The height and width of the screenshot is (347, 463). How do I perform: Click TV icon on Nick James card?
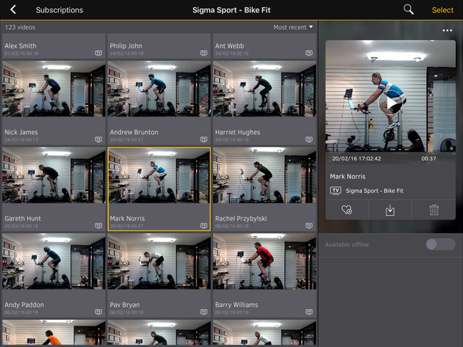(98, 140)
